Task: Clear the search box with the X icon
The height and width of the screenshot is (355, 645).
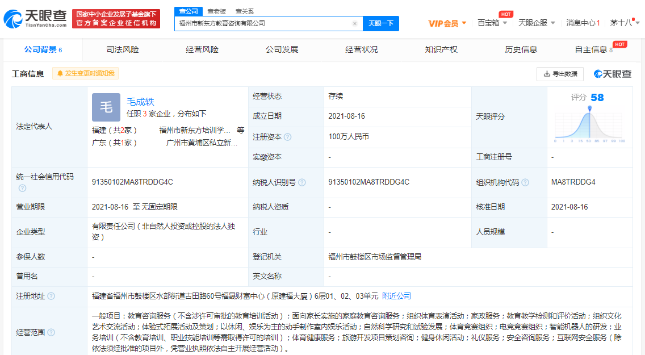Action: (355, 23)
